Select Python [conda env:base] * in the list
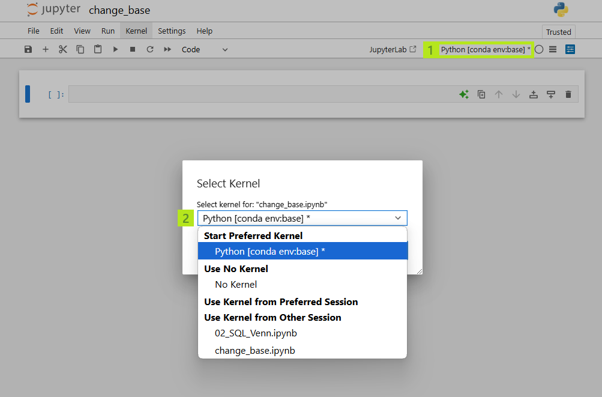602x397 pixels. click(303, 251)
